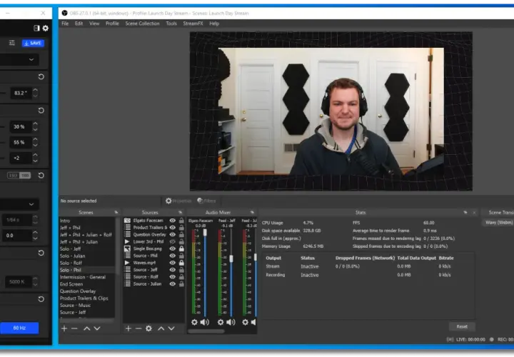514x357 pixels.
Task: Open the sliders preset icon beside SAVE
Action: [12, 43]
